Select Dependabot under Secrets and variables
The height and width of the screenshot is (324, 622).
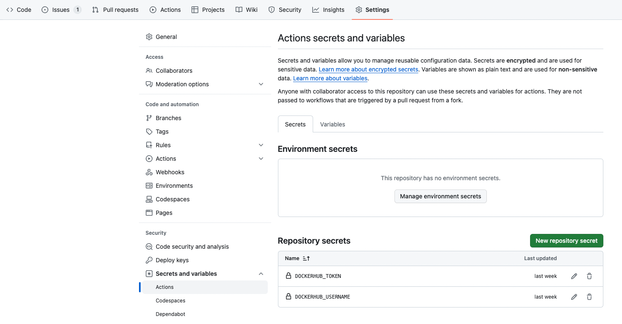click(x=170, y=314)
